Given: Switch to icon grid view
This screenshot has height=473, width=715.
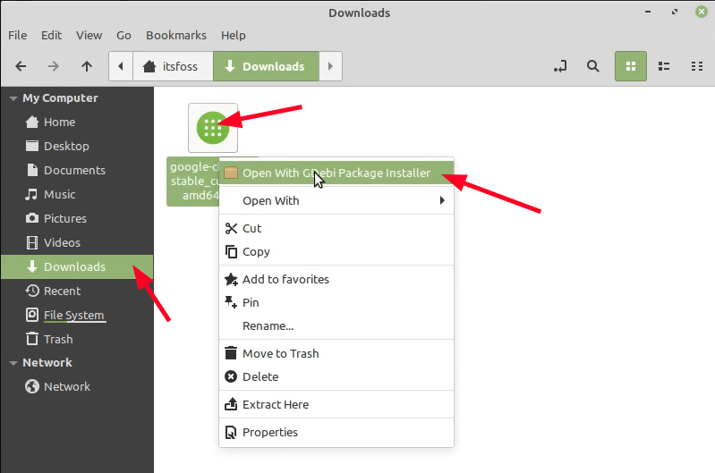Looking at the screenshot, I should (631, 66).
